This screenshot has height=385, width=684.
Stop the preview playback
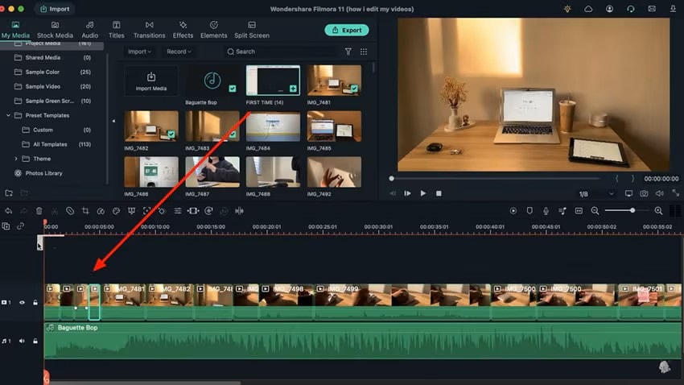[439, 193]
